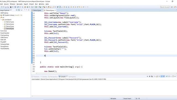Switch to the Problems tab
Screen dimensions: 177x100
click(x=36, y=77)
